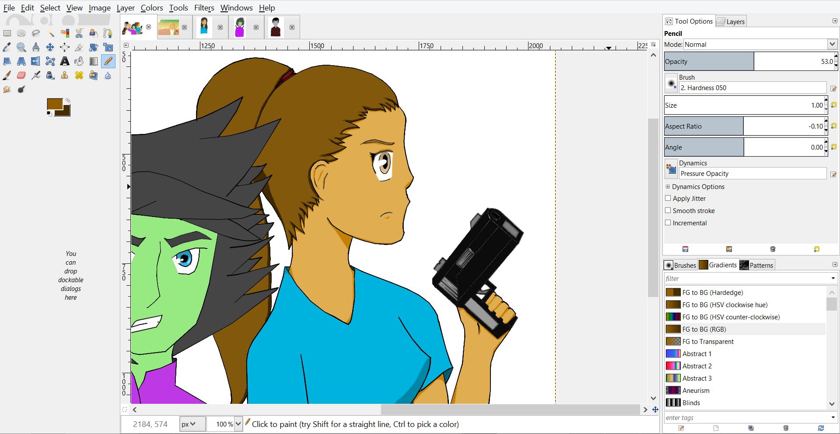This screenshot has width=840, height=434.
Task: Select the Fuzzy Select magic wand tool
Action: tap(50, 33)
